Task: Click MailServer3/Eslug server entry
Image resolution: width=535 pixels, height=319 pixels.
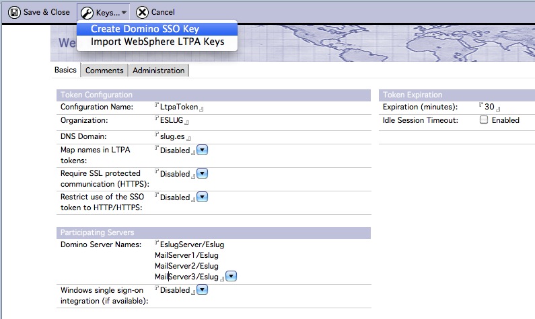Action: click(x=186, y=277)
